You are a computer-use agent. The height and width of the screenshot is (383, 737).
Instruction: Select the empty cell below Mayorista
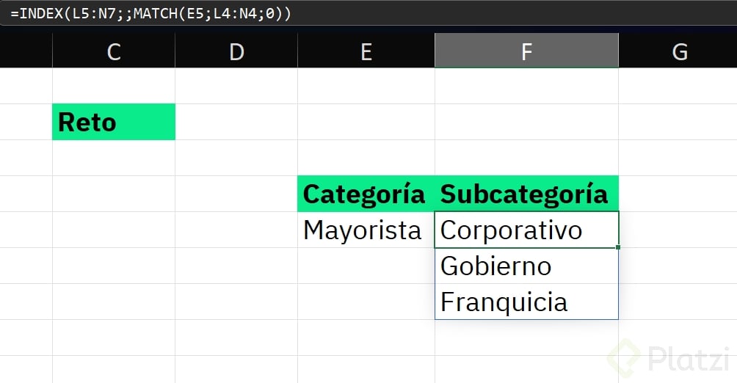point(366,266)
